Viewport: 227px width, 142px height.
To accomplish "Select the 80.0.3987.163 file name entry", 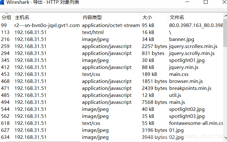I will coord(196,25).
